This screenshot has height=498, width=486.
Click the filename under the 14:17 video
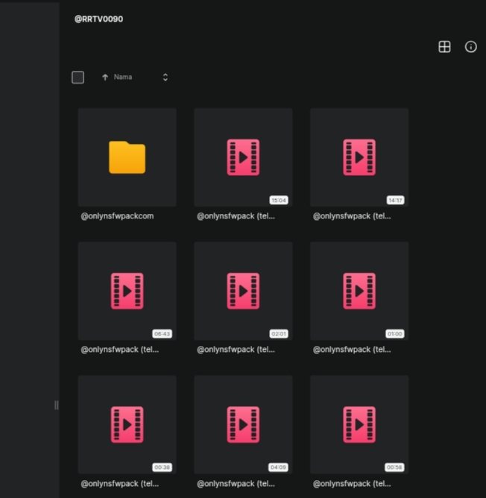352,216
